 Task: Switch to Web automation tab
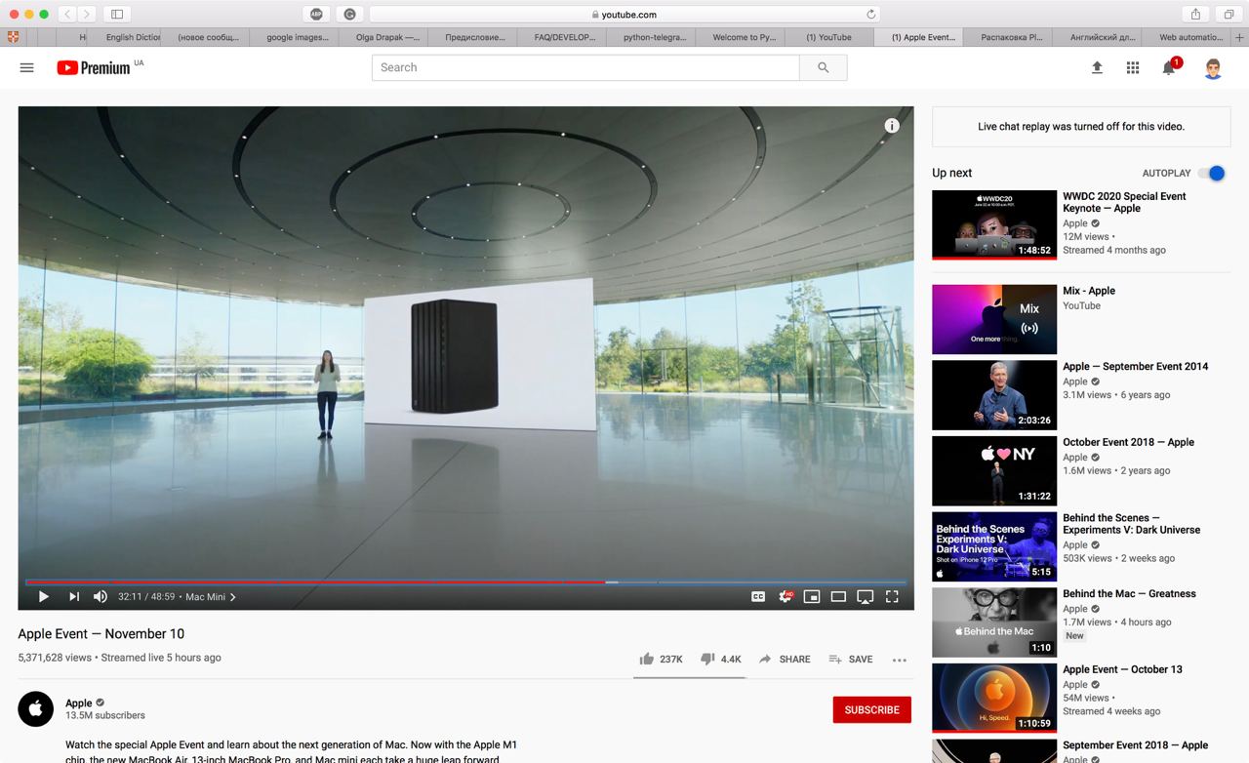pyautogui.click(x=1188, y=37)
